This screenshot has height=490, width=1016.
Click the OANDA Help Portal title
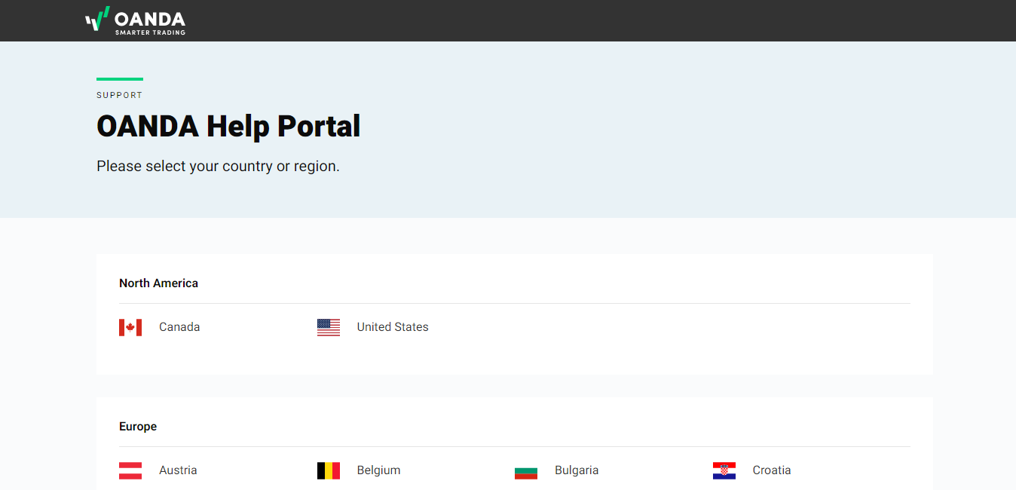click(228, 126)
